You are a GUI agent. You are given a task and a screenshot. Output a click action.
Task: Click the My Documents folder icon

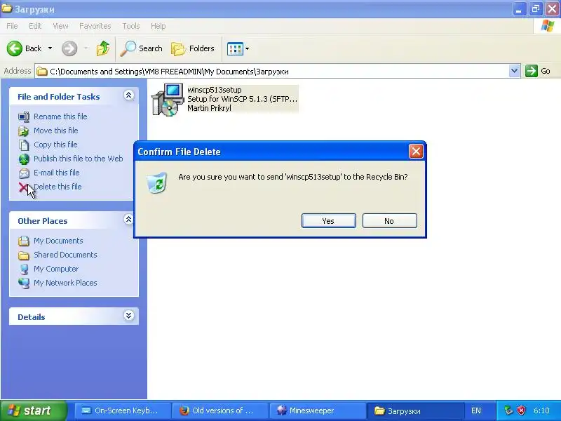pyautogui.click(x=24, y=241)
